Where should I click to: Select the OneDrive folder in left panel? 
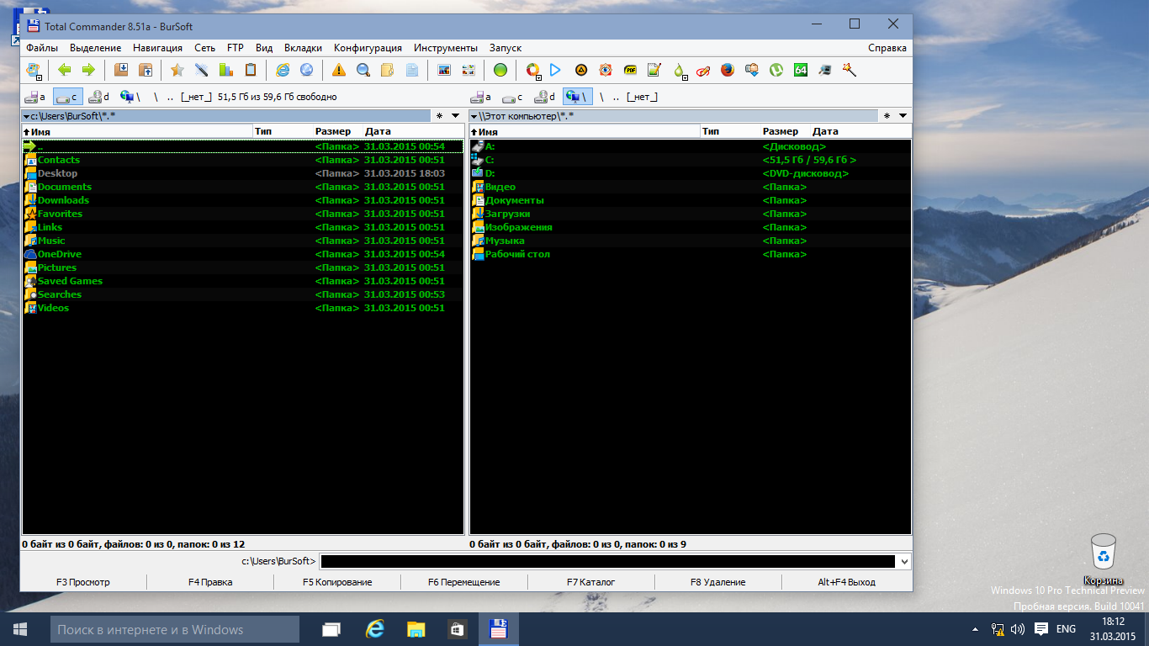click(243, 254)
